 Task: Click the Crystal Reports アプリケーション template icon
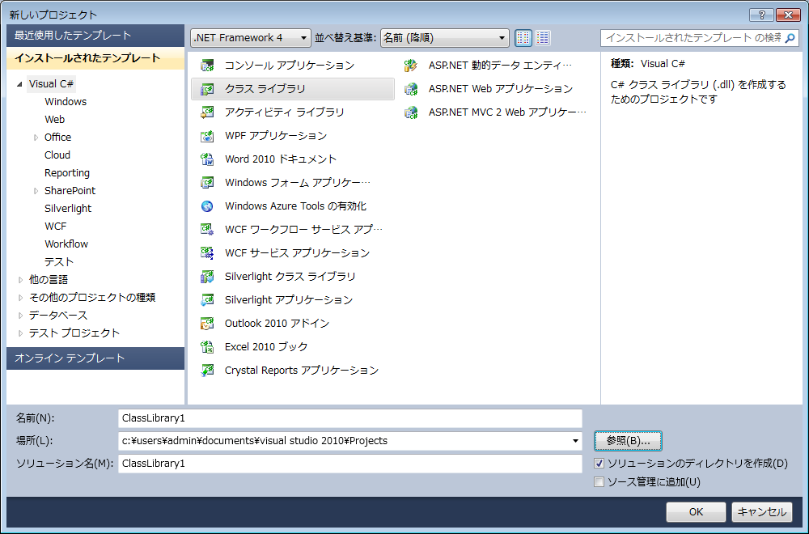tap(207, 370)
